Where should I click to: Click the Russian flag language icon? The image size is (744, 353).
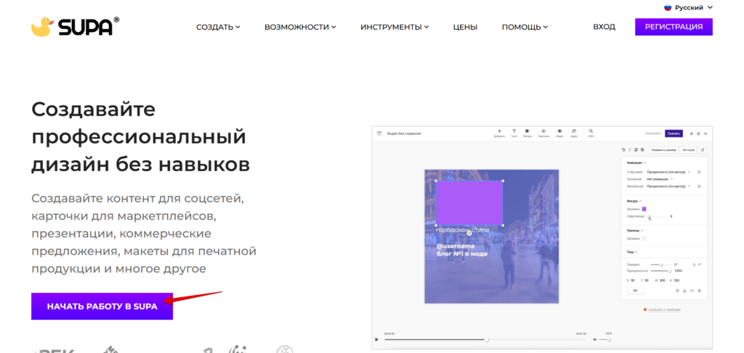point(668,7)
